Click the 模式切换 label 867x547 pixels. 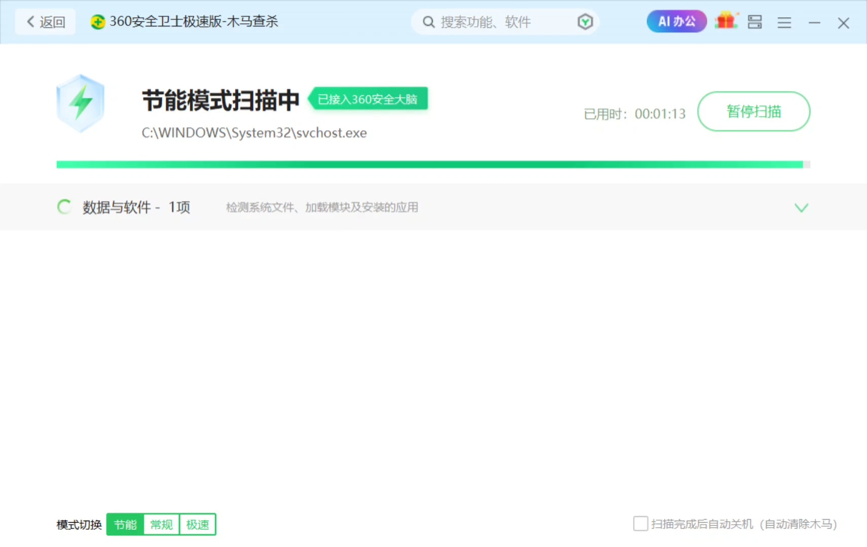pos(79,525)
